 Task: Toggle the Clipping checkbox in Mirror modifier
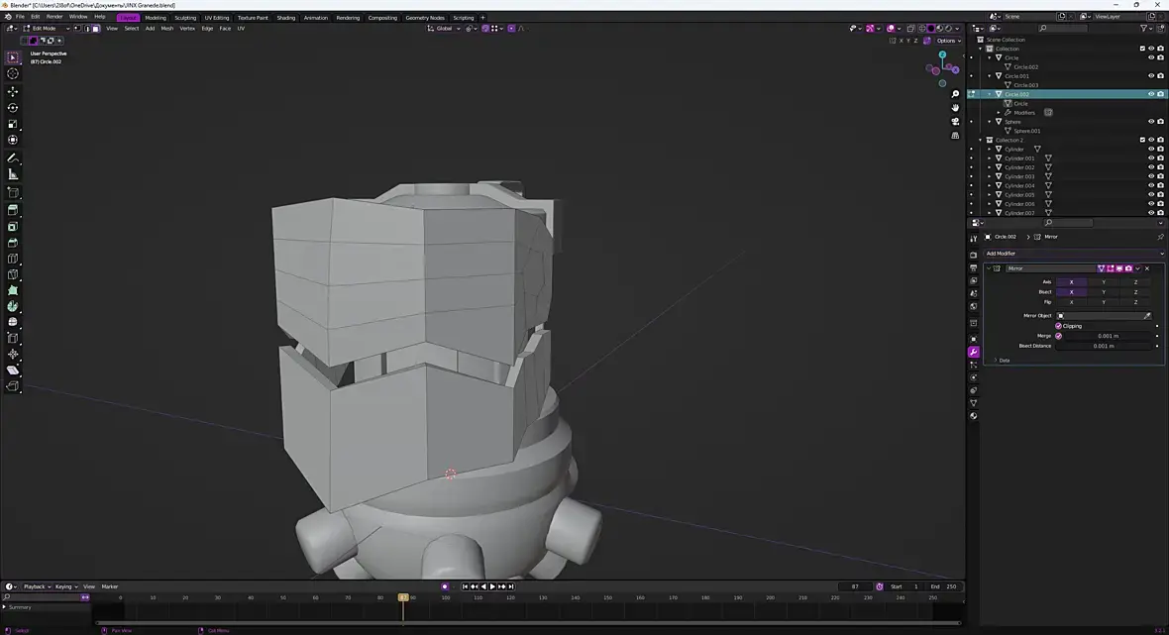pos(1058,326)
